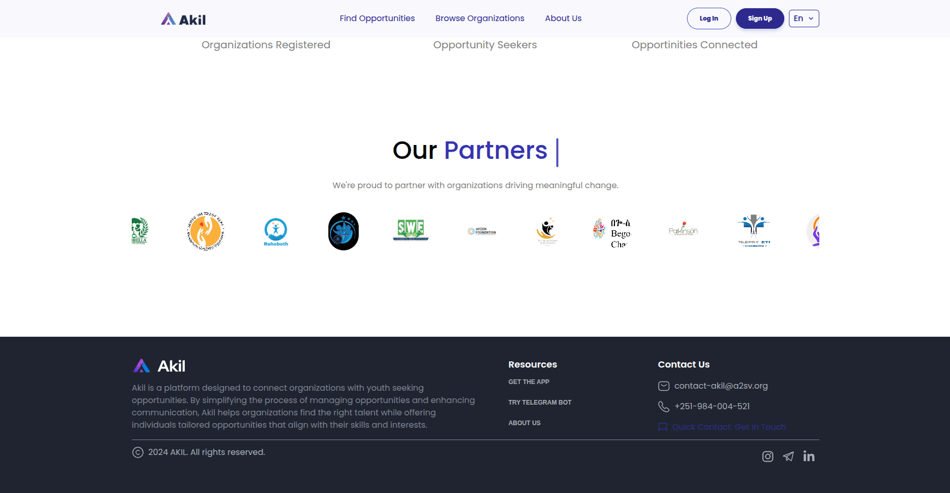Click the Resources footer heading
The height and width of the screenshot is (493, 950).
pos(533,364)
